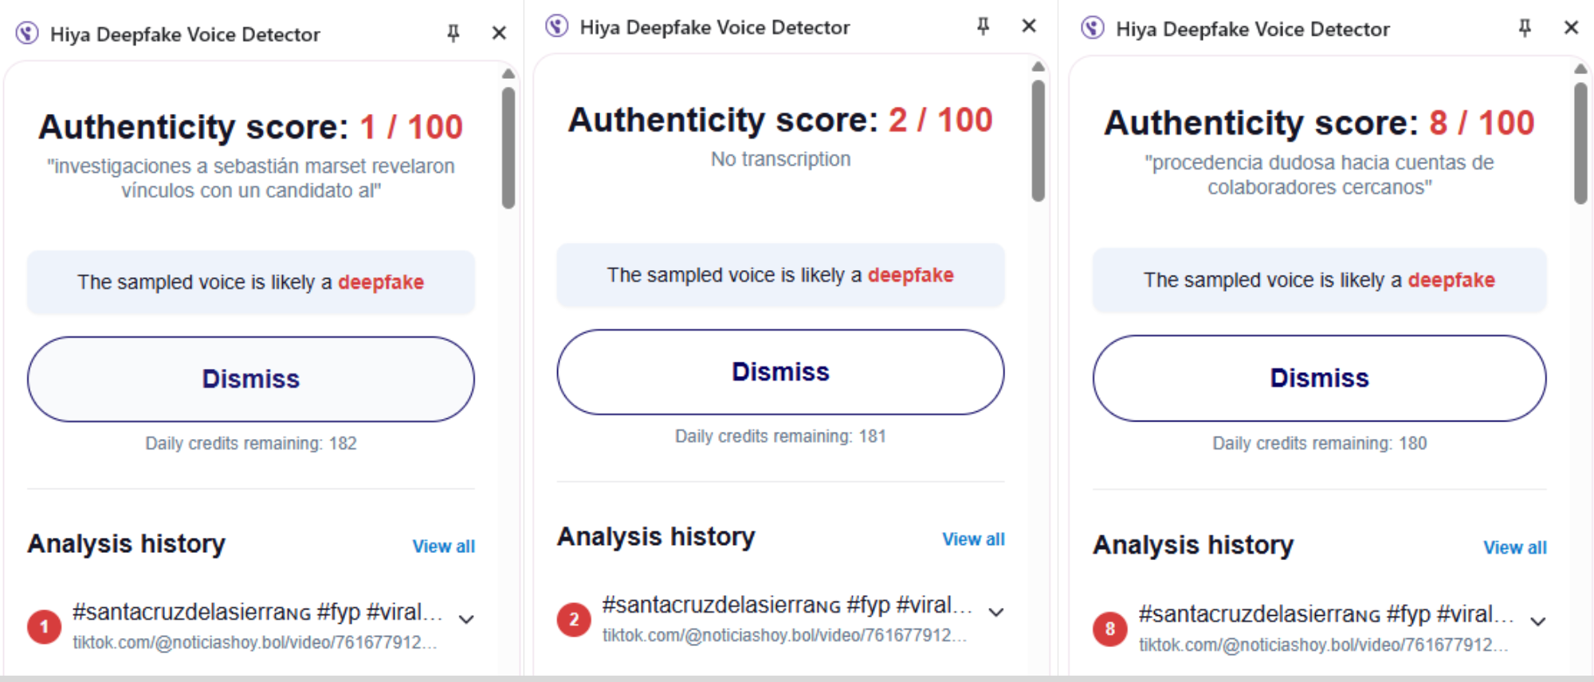
Task: Pin the panel showing score 1 / 100
Action: 453,33
